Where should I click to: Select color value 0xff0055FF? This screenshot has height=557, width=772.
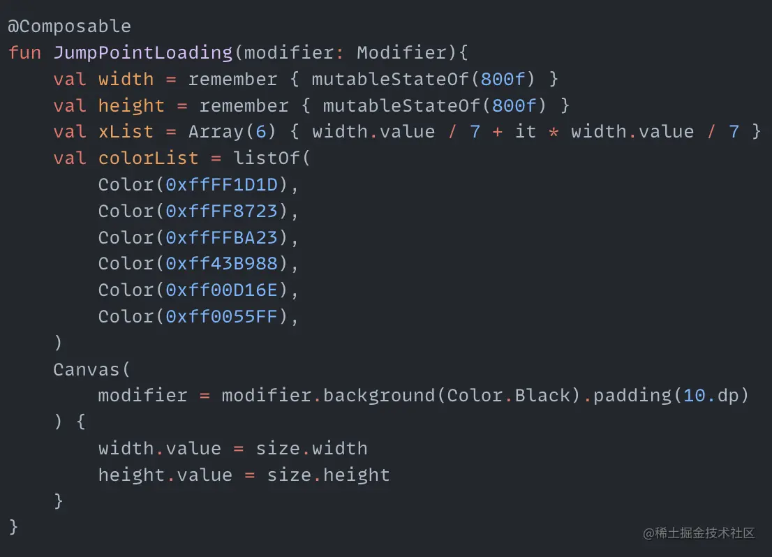click(x=221, y=317)
